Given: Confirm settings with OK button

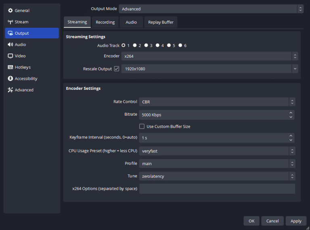Looking at the screenshot, I should click(x=251, y=221).
